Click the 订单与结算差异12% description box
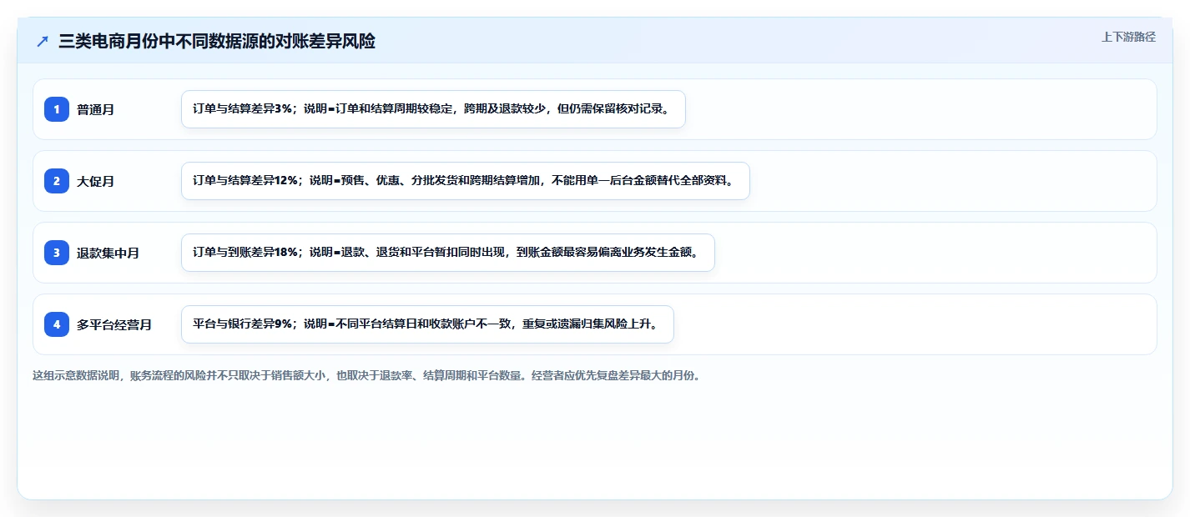 pyautogui.click(x=466, y=181)
